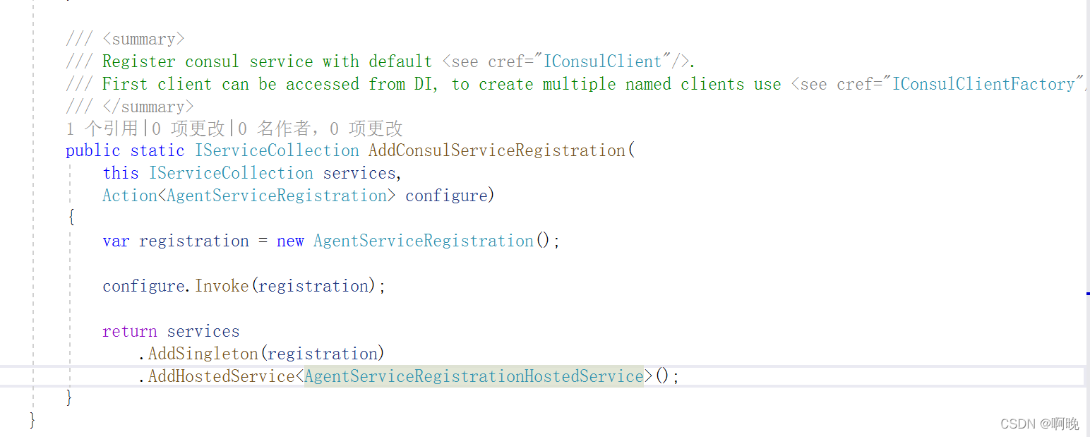Click the blue marker on the scrollbar margin

point(1087,292)
